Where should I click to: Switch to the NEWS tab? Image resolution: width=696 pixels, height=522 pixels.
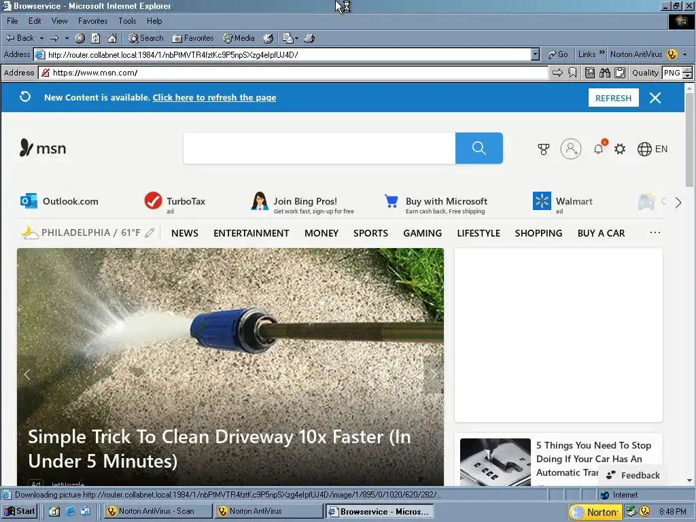(x=185, y=233)
